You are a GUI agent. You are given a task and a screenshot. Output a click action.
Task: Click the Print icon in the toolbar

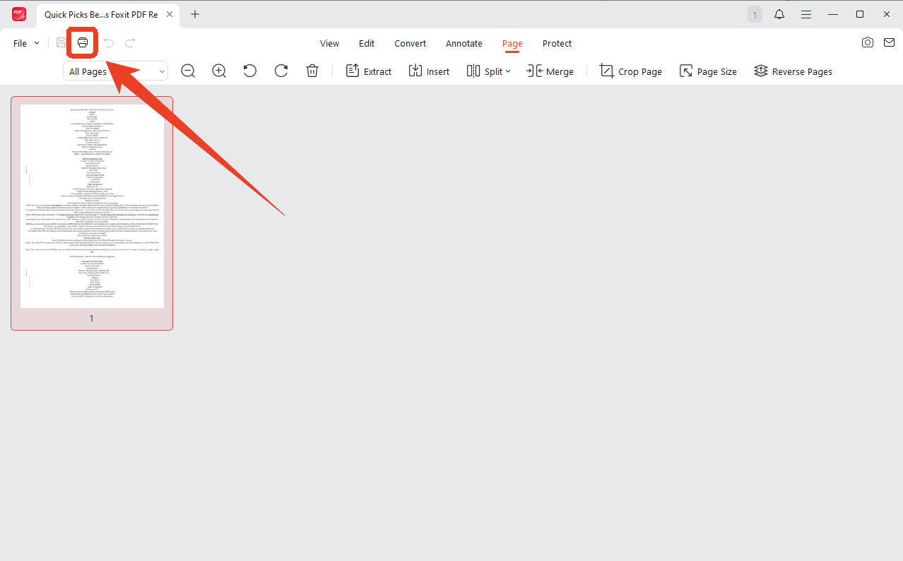click(83, 43)
